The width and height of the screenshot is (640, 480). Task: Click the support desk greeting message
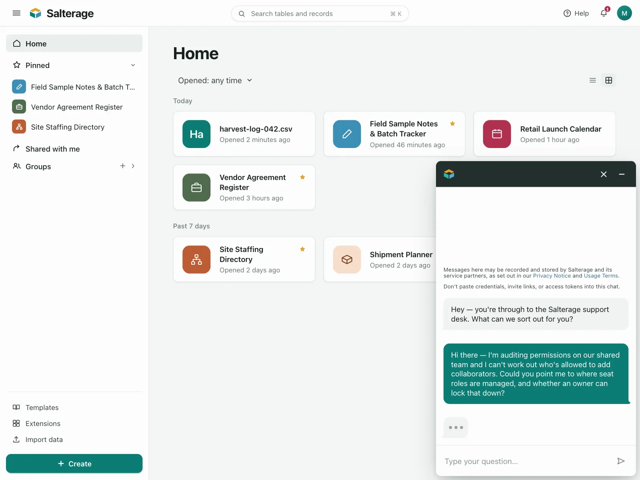536,314
